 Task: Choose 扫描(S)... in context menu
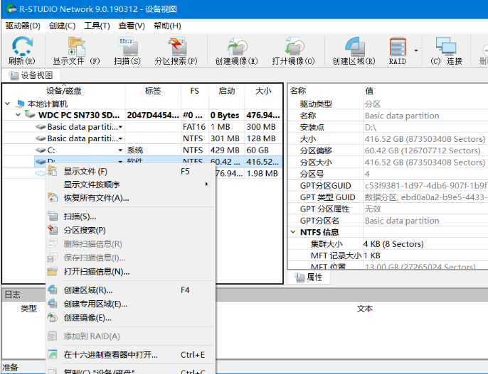click(x=131, y=216)
